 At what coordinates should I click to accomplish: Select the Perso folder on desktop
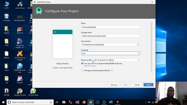pyautogui.click(x=6, y=67)
